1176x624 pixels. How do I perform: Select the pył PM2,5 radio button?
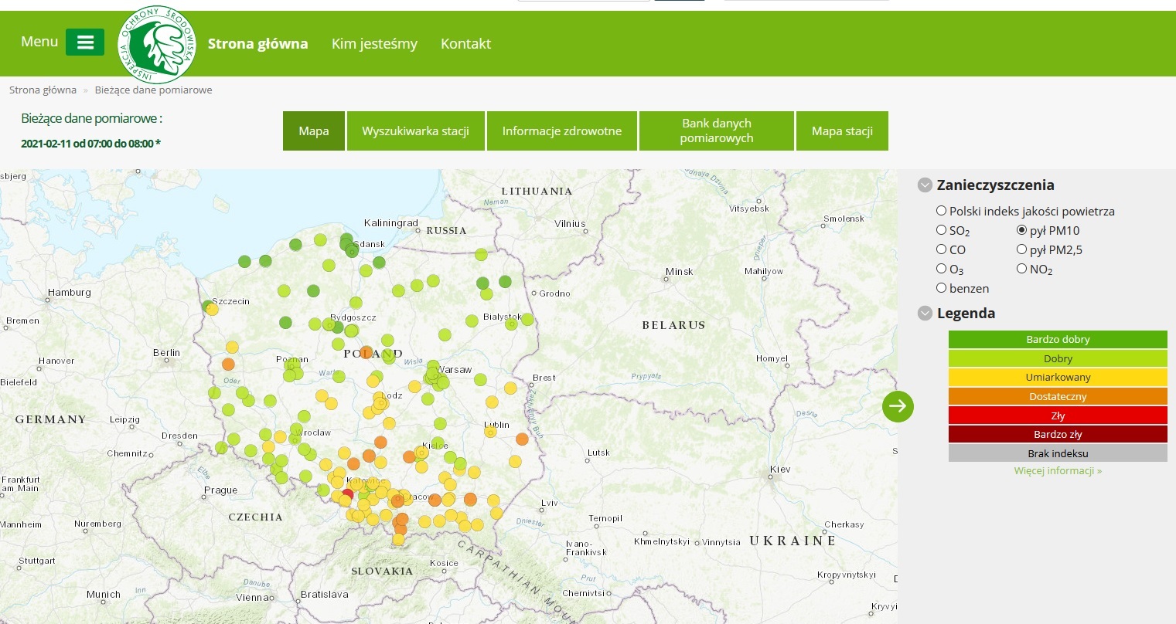(1021, 249)
